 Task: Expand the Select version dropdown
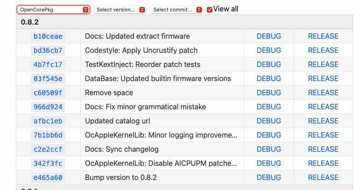click(119, 10)
